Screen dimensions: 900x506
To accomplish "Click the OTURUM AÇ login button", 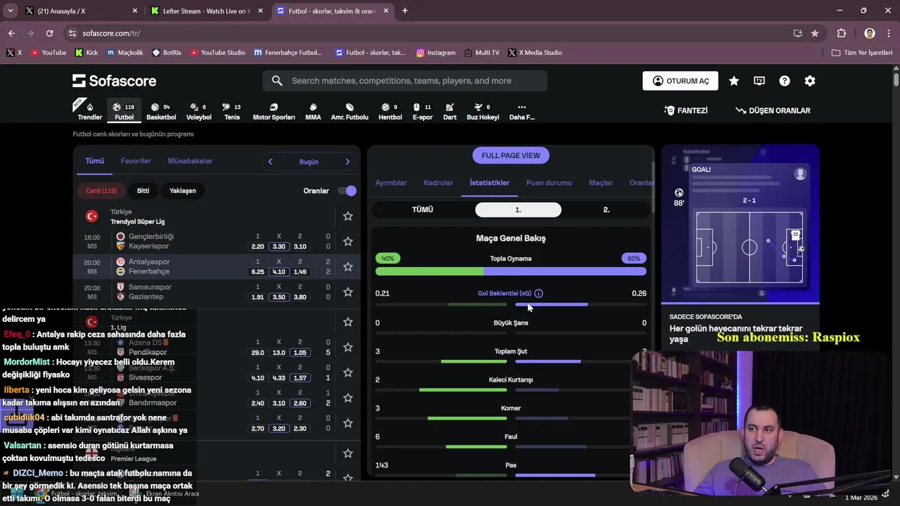I will [680, 81].
